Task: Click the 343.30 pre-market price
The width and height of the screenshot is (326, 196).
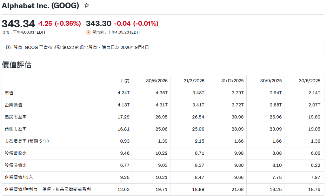Action: (x=99, y=24)
